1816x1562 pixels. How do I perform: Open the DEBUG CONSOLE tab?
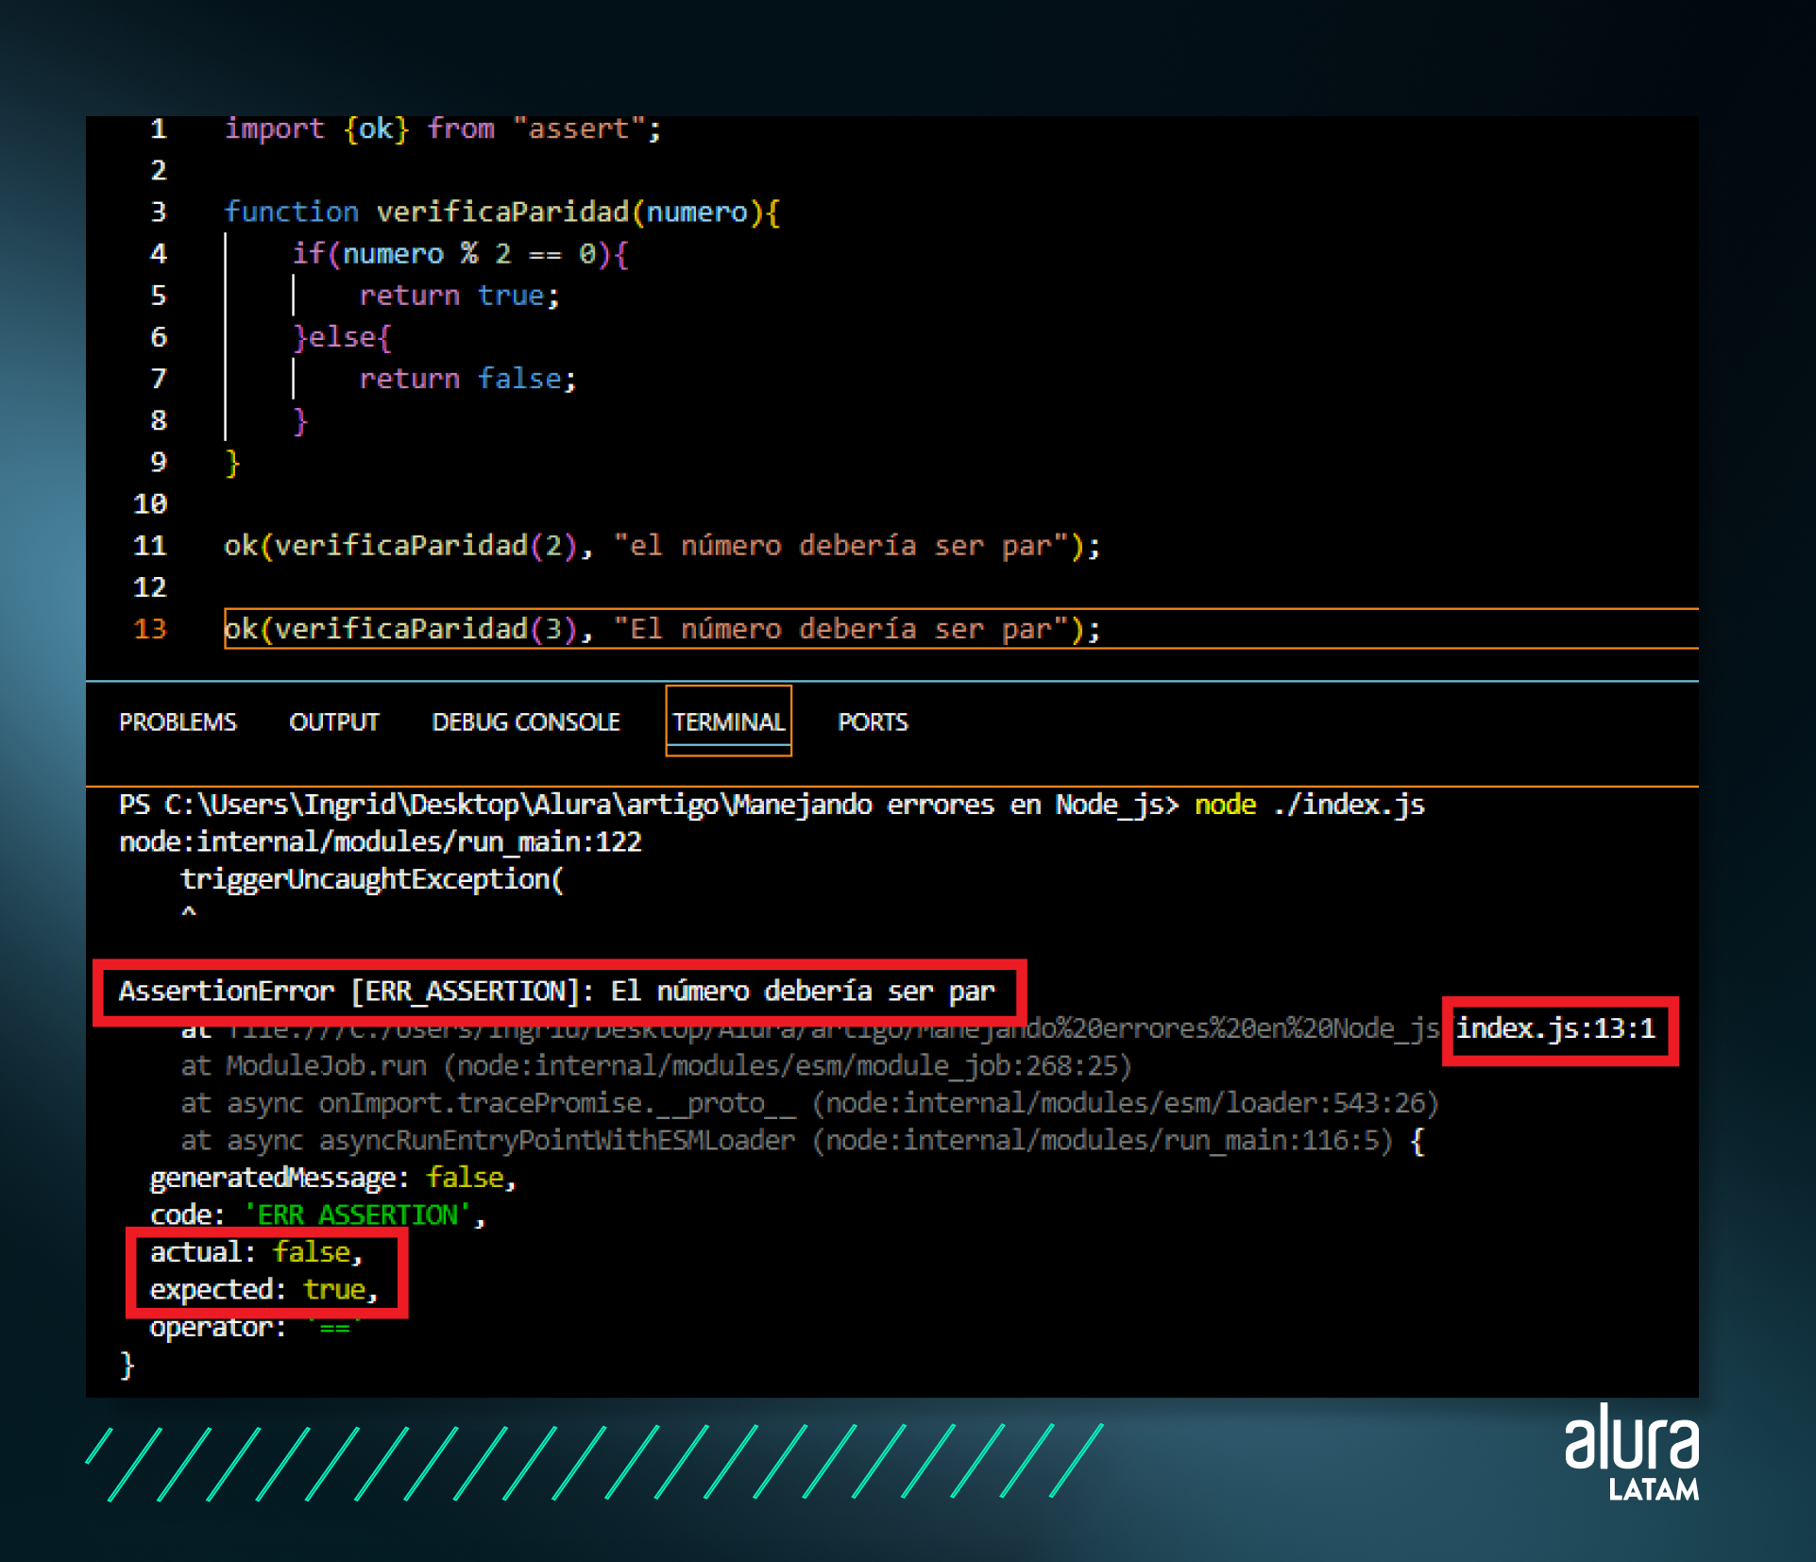pyautogui.click(x=526, y=722)
